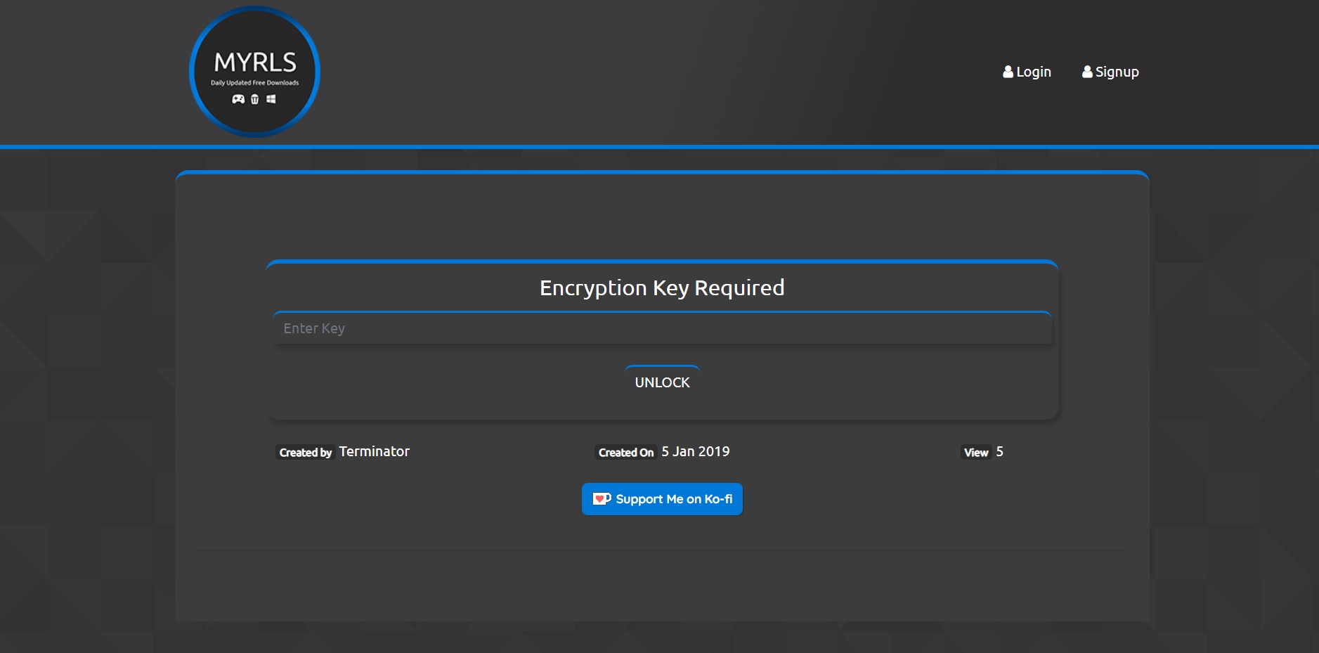Click the Created On label
The height and width of the screenshot is (653, 1319).
click(x=625, y=453)
